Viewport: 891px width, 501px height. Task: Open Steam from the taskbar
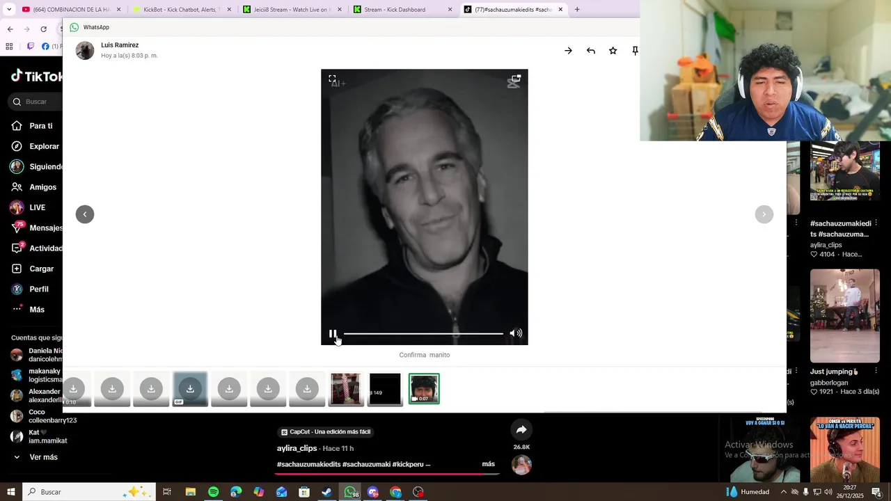coord(326,492)
